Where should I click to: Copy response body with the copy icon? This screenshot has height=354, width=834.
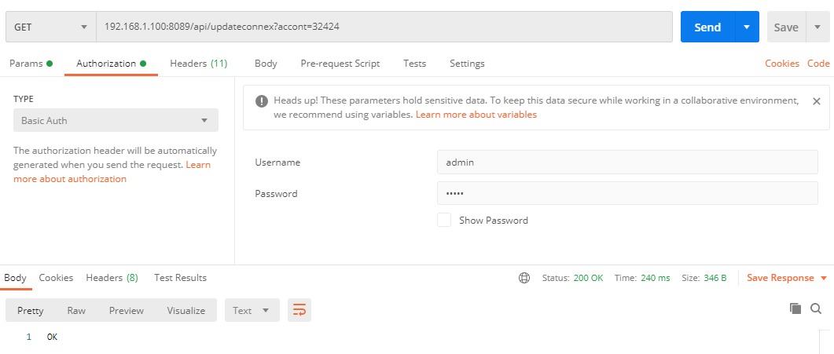tap(795, 309)
